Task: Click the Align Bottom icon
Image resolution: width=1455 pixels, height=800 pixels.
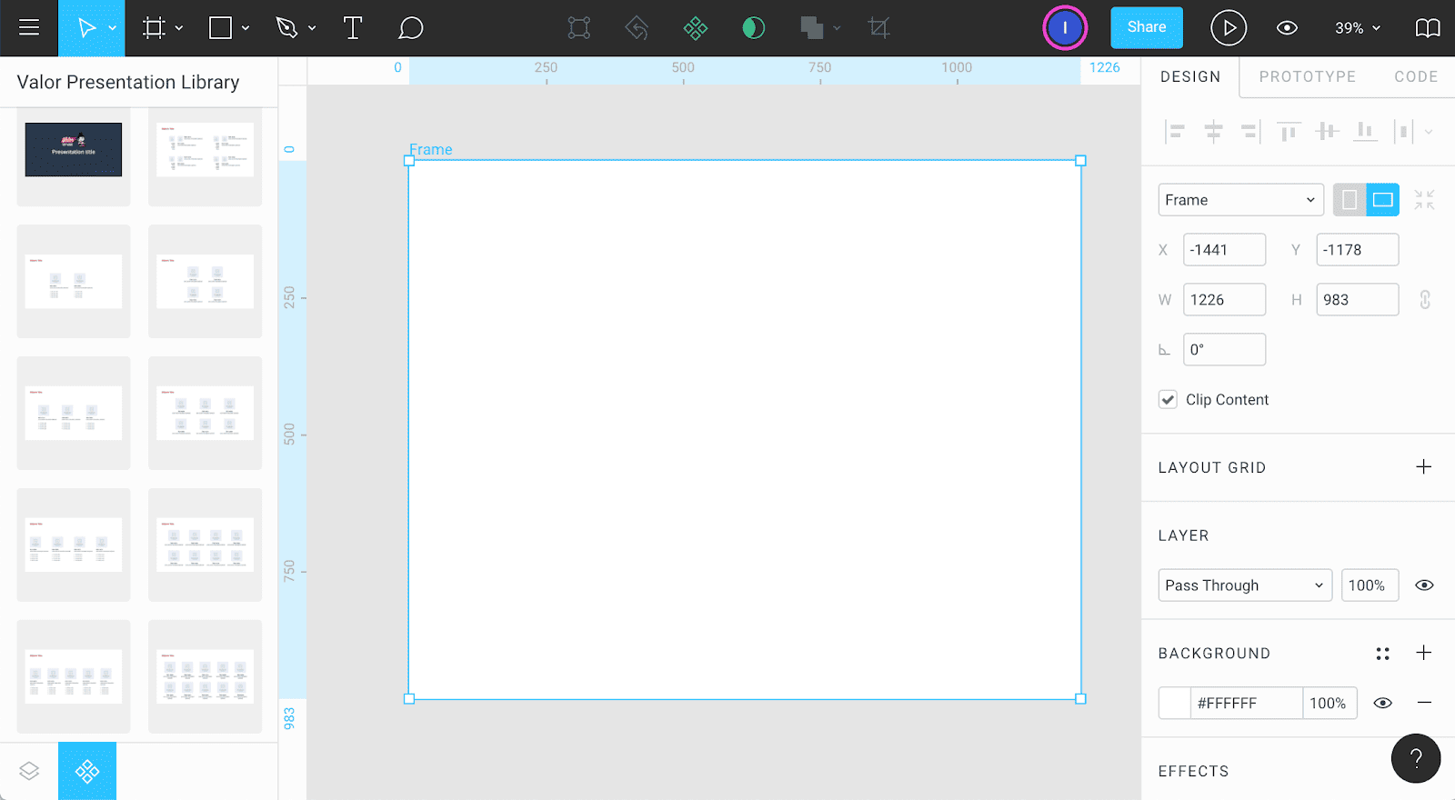Action: (x=1365, y=132)
